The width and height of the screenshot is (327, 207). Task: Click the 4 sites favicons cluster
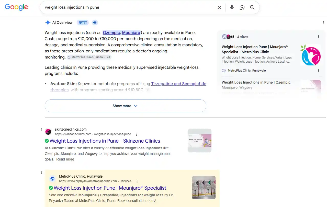coord(228,37)
